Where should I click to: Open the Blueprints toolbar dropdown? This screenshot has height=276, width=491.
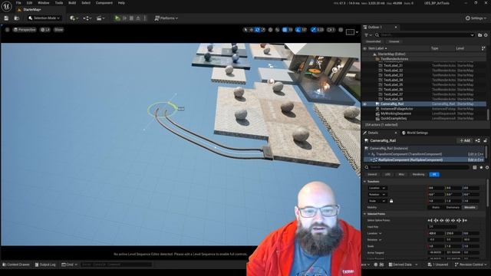(x=87, y=18)
